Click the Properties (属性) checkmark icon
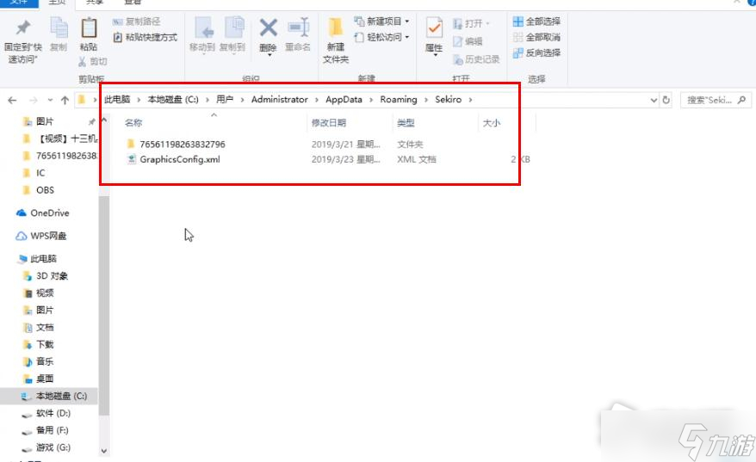This screenshot has width=756, height=462. click(x=434, y=28)
